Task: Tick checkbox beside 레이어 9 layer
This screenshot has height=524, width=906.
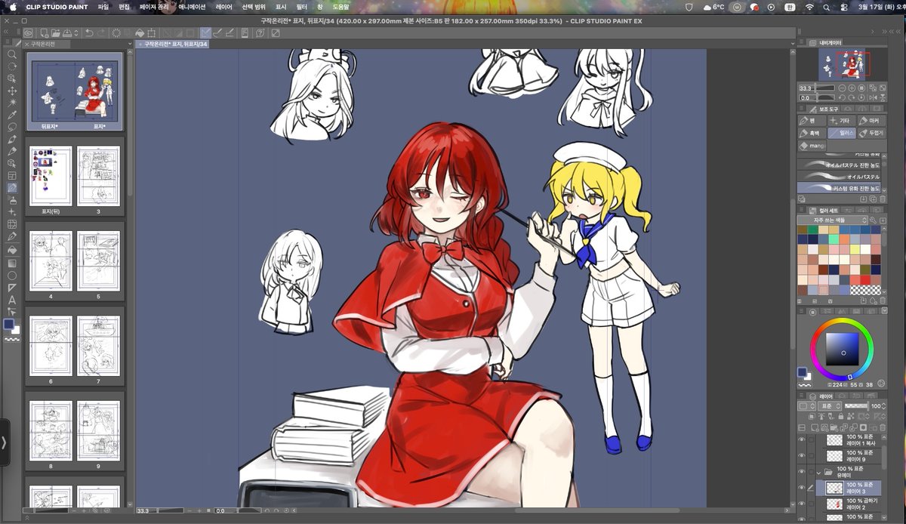Action: click(812, 455)
